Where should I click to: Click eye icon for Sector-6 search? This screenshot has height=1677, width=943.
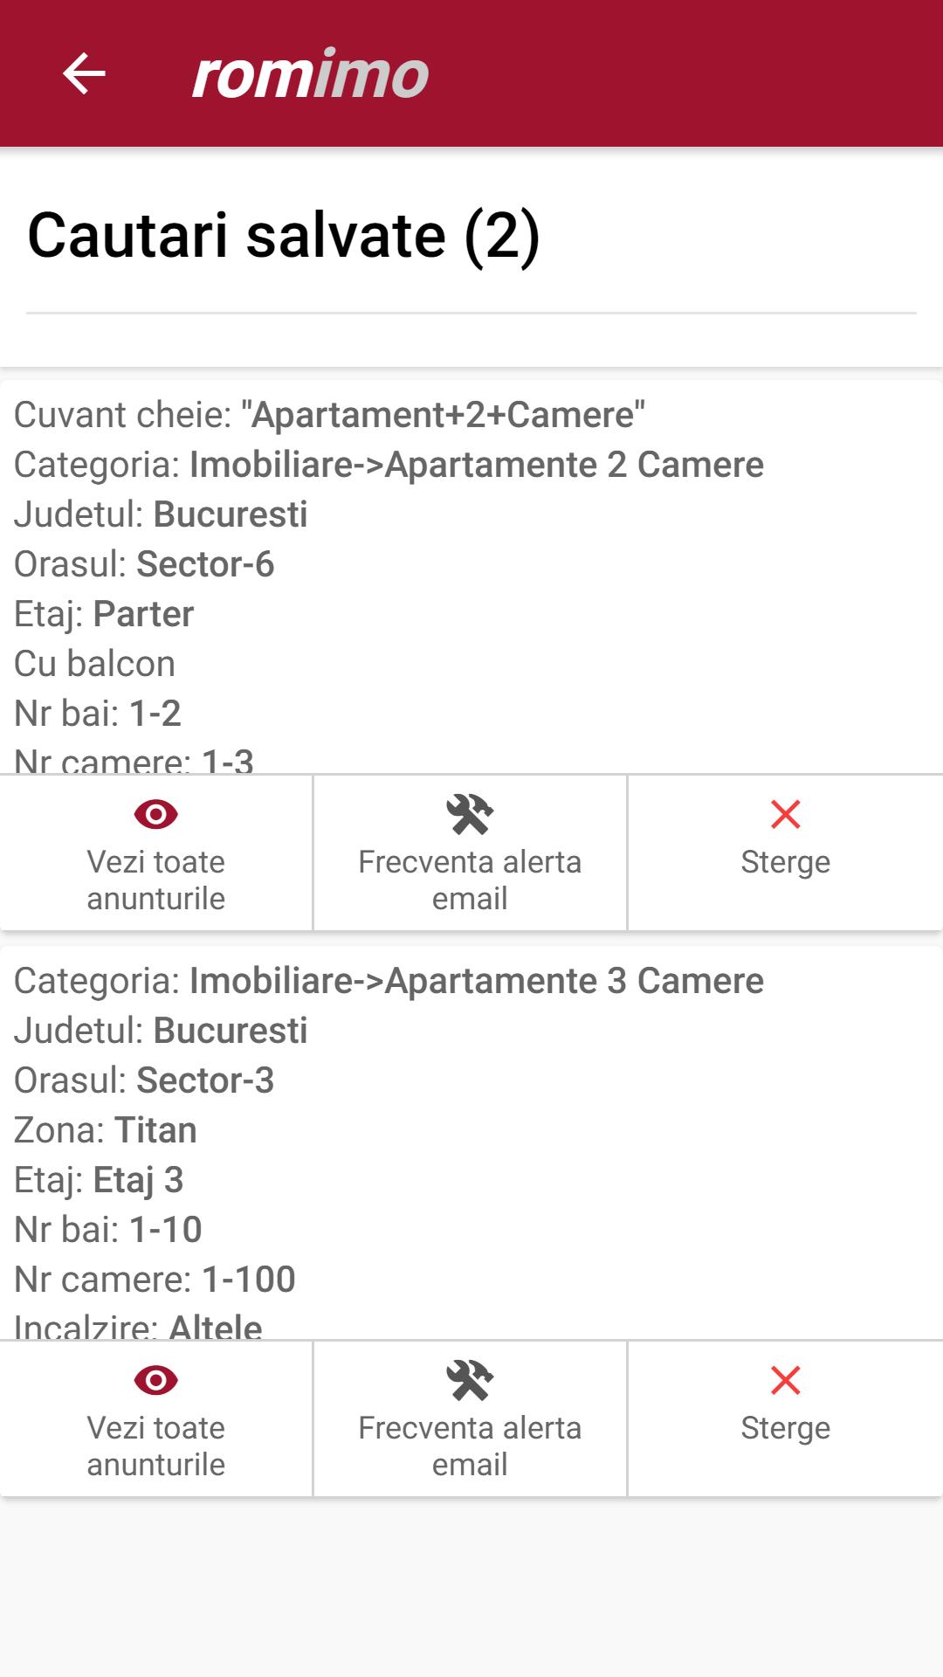pyautogui.click(x=156, y=814)
